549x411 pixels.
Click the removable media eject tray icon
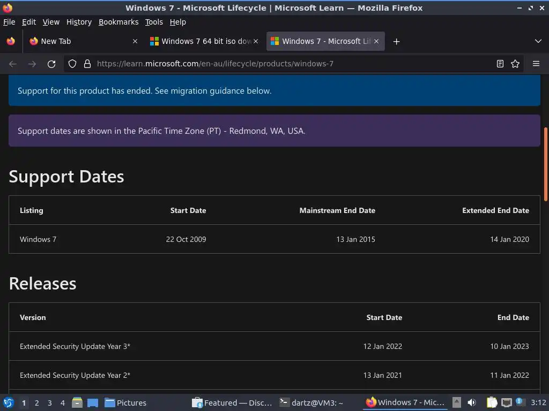point(457,402)
